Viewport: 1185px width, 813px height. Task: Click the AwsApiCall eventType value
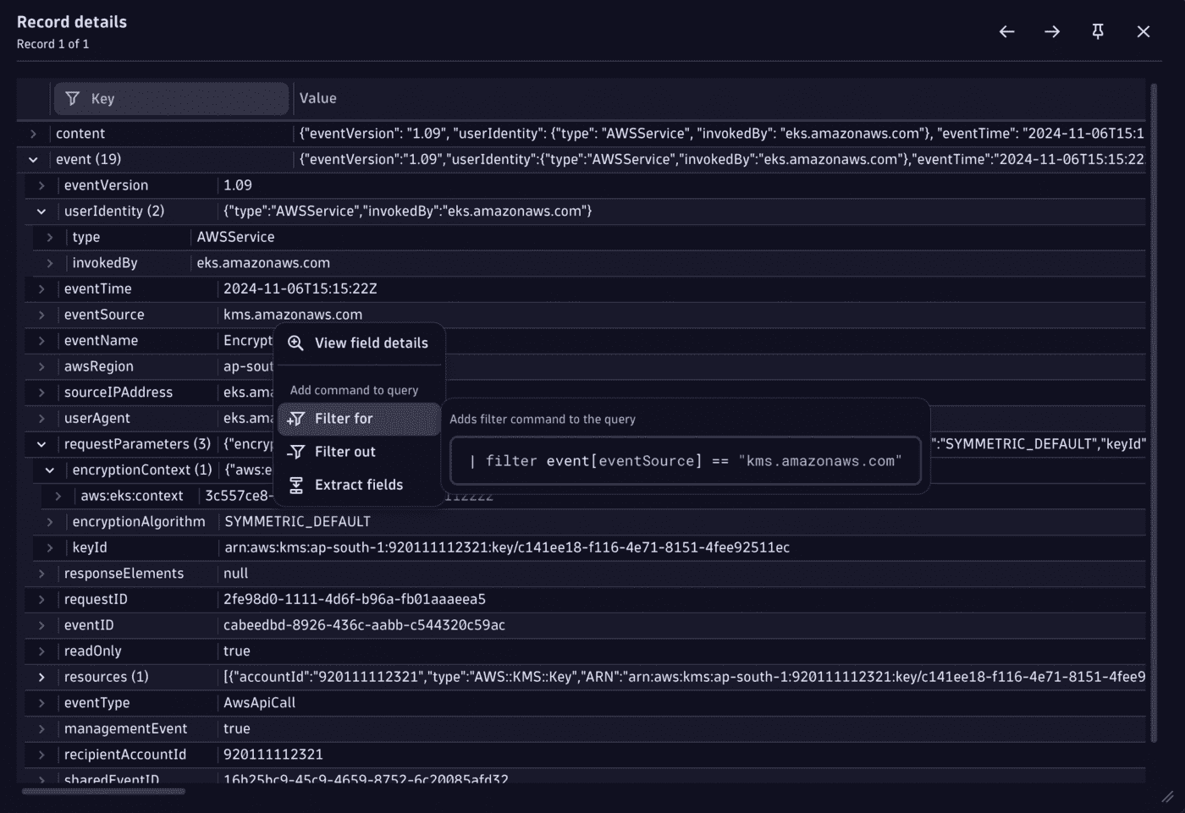(259, 703)
